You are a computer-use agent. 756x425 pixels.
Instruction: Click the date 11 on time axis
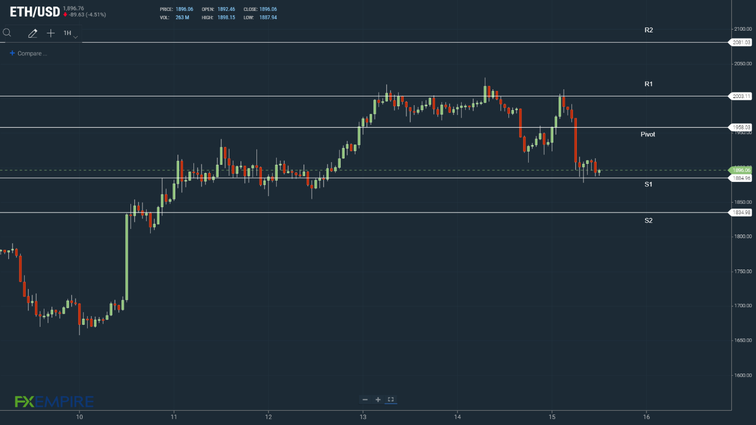(174, 417)
